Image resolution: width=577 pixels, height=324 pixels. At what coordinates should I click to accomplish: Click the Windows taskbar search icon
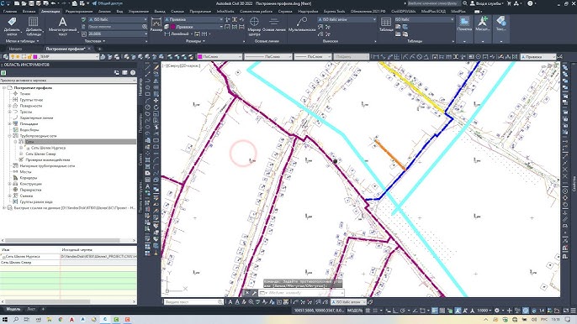point(16,320)
